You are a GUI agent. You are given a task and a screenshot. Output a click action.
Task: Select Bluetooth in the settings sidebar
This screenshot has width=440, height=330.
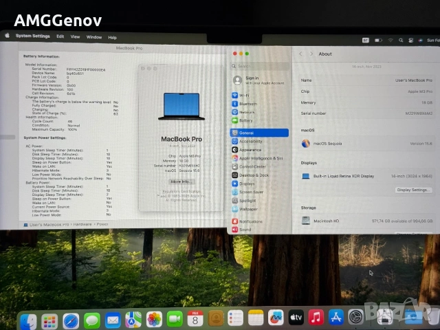tap(247, 104)
